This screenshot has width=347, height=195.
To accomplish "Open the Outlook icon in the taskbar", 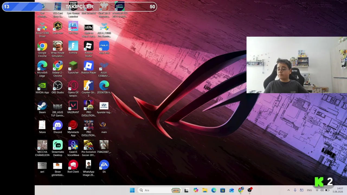I will click(x=232, y=190).
